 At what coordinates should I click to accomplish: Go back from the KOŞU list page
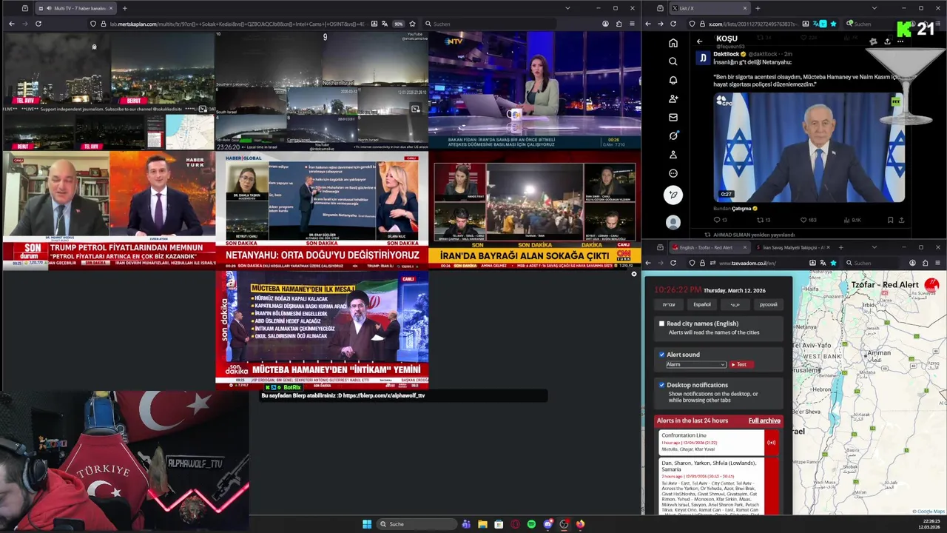pos(699,41)
